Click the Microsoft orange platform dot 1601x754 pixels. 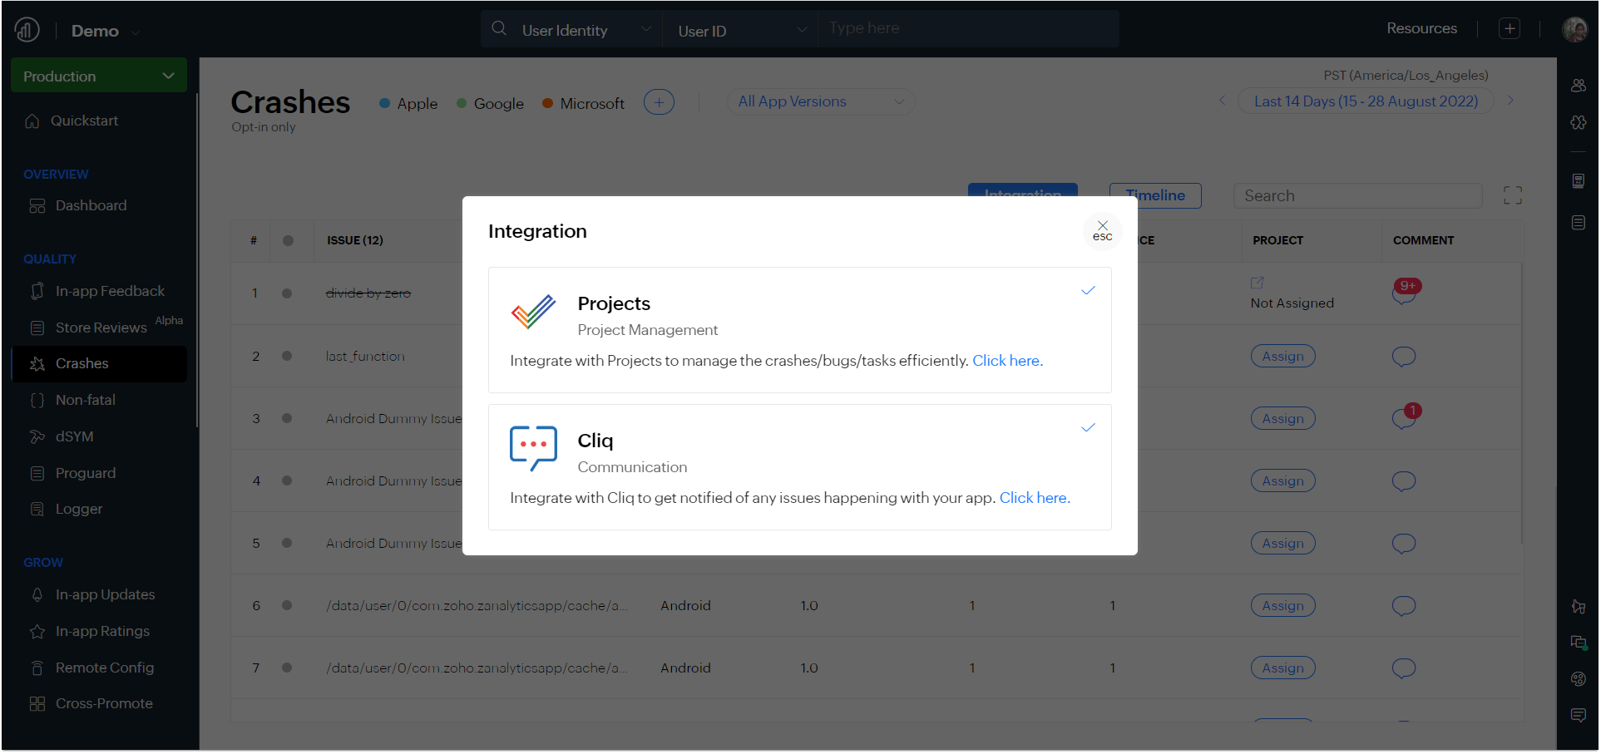548,104
